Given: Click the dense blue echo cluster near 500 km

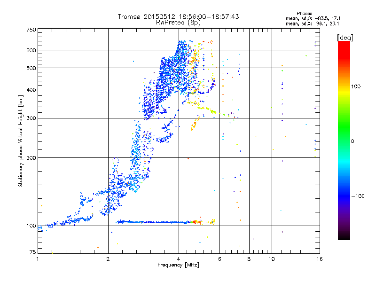Looking at the screenshot, I should coord(172,72).
